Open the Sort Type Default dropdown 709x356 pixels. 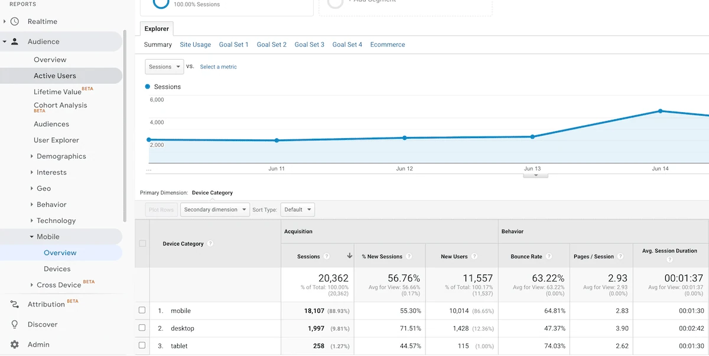tap(298, 210)
